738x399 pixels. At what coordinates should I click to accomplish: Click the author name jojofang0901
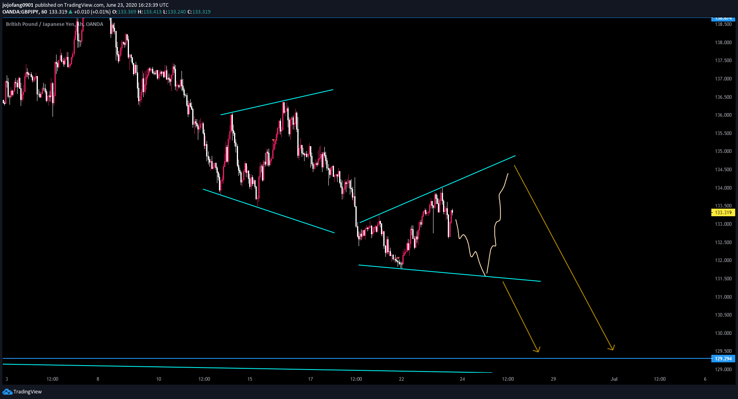click(x=18, y=5)
